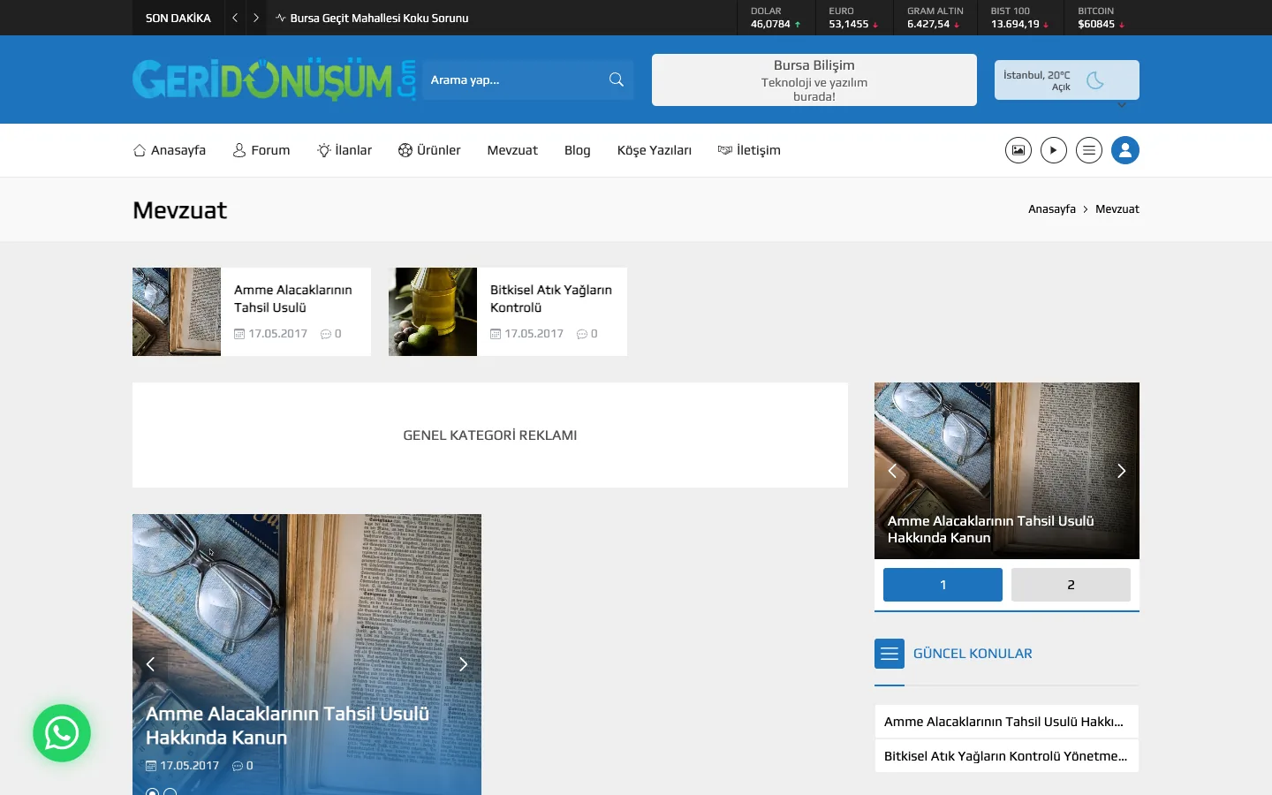
Task: Open the İletişim menu item
Action: (x=749, y=150)
